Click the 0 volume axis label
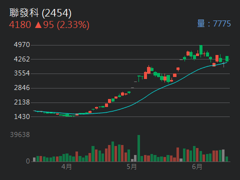Screen dimensions: 240x180 (x=28, y=161)
